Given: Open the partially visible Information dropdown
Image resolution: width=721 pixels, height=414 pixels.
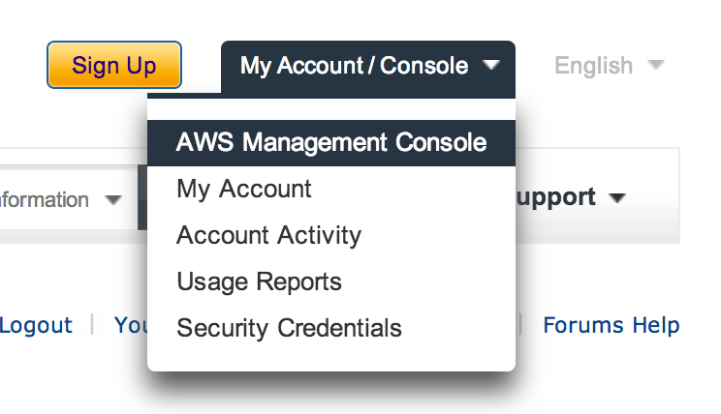Looking at the screenshot, I should (x=45, y=200).
